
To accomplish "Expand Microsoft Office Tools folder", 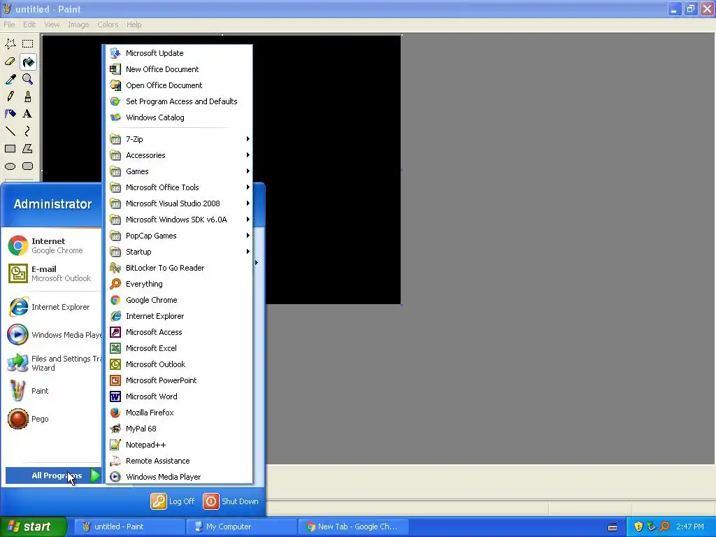I will click(x=179, y=187).
